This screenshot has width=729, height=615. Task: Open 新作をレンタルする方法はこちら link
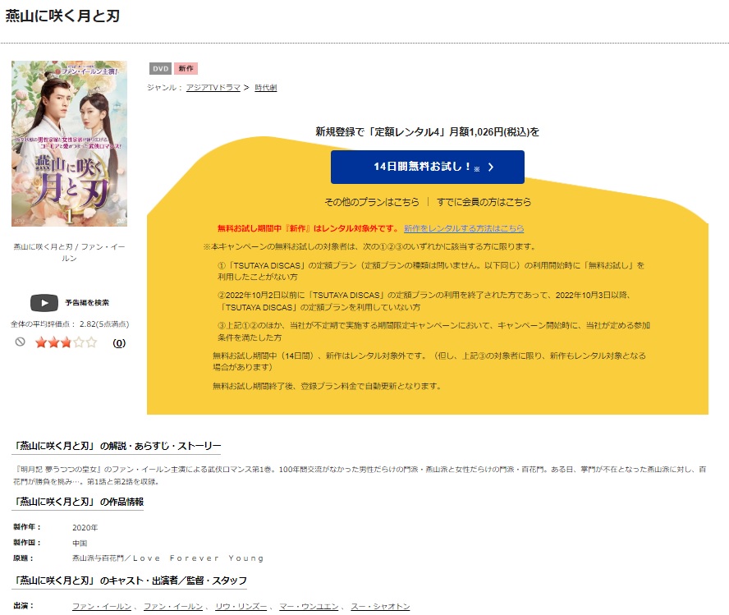point(464,228)
